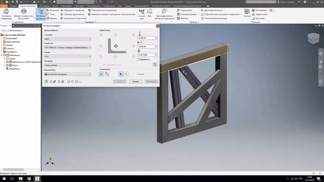Viewport: 324px width, 182px height.
Task: Expand the vertical offset field arrow
Action: [x=156, y=38]
